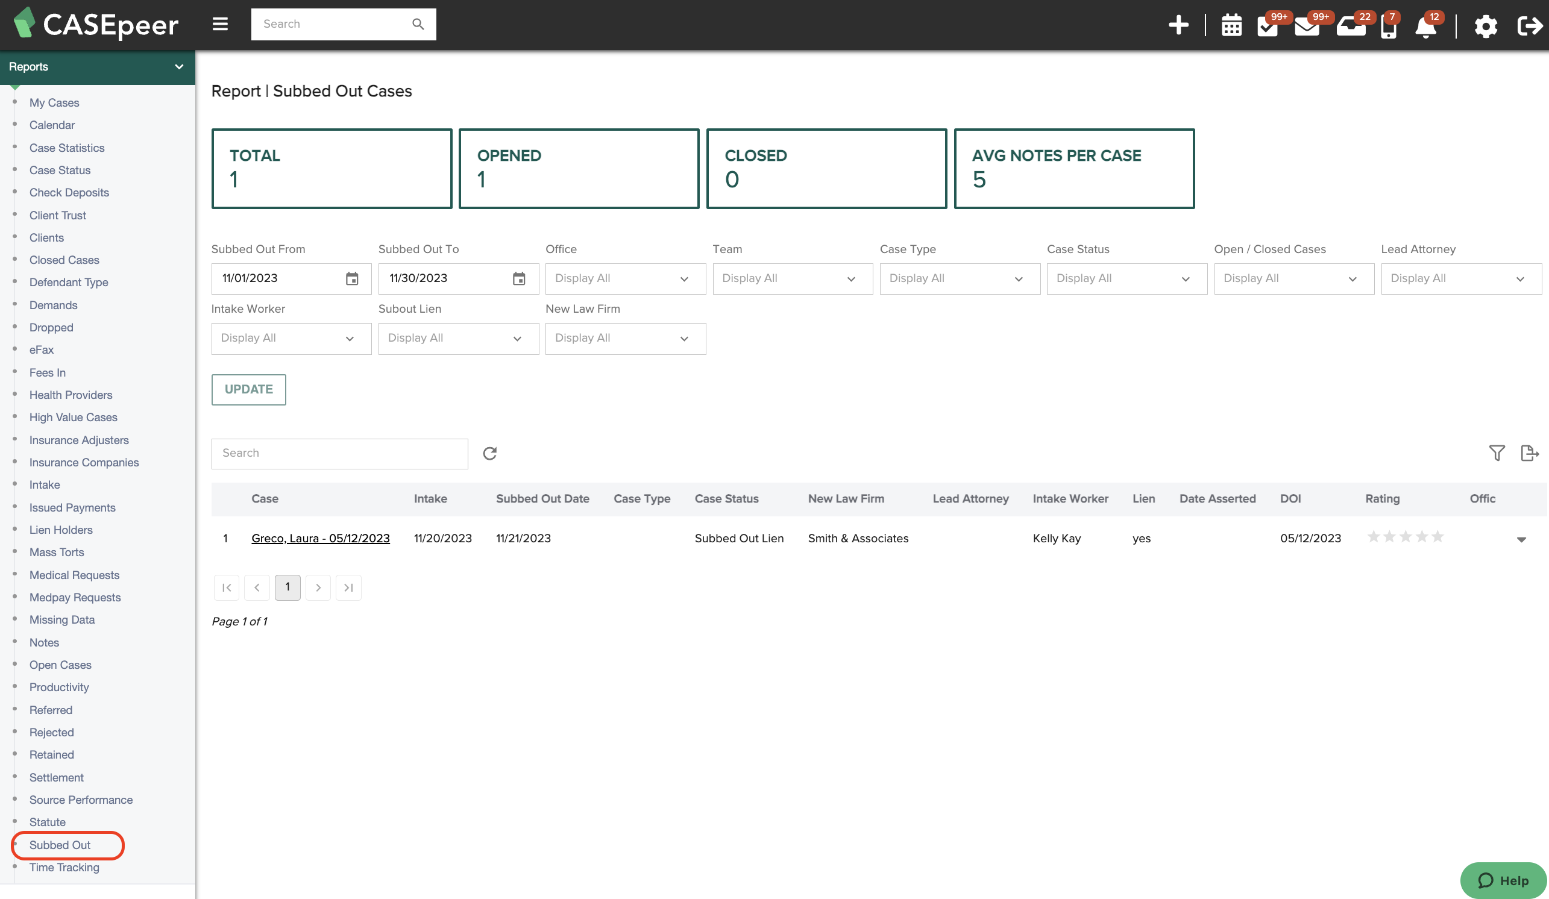Click the top search magnifier icon
Viewport: 1549px width, 899px height.
(x=418, y=24)
